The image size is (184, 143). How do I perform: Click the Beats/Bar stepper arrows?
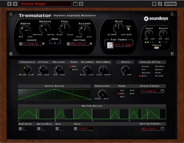pos(39,129)
